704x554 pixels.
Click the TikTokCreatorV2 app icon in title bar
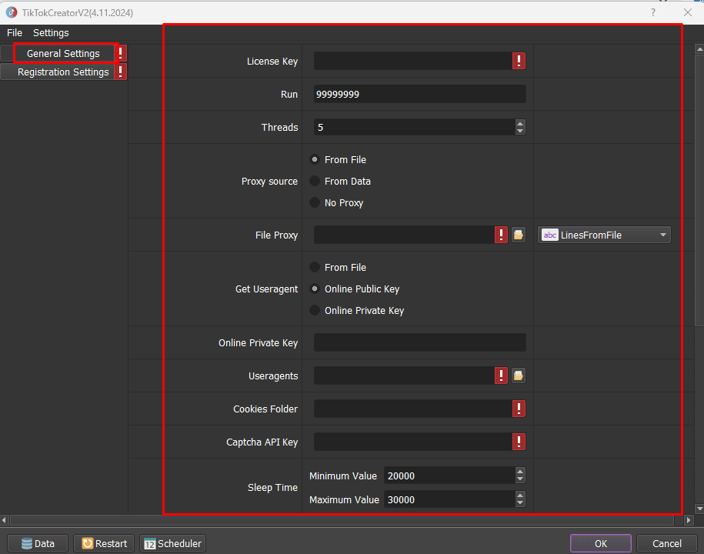[x=12, y=12]
